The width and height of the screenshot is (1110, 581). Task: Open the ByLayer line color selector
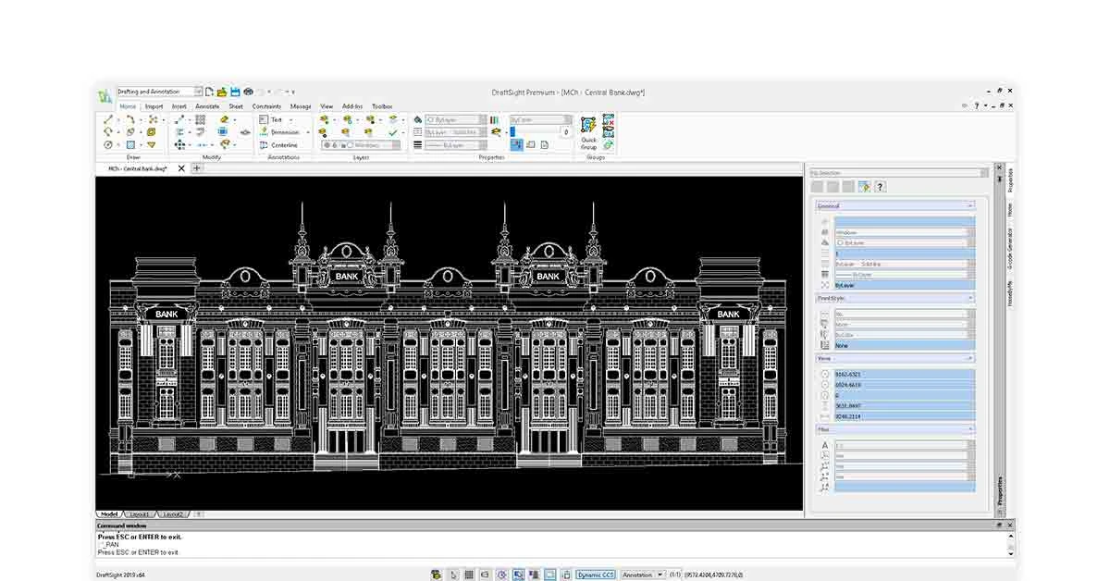pyautogui.click(x=453, y=118)
